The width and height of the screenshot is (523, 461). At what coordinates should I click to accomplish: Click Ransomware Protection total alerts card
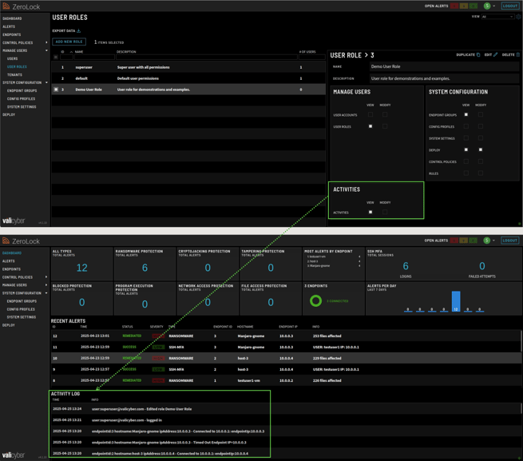(x=145, y=264)
